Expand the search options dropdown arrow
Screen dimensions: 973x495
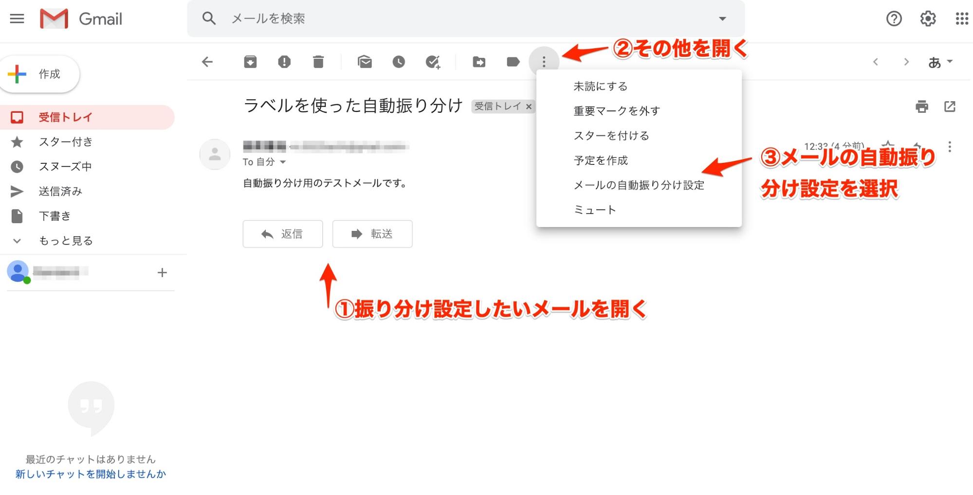point(722,18)
